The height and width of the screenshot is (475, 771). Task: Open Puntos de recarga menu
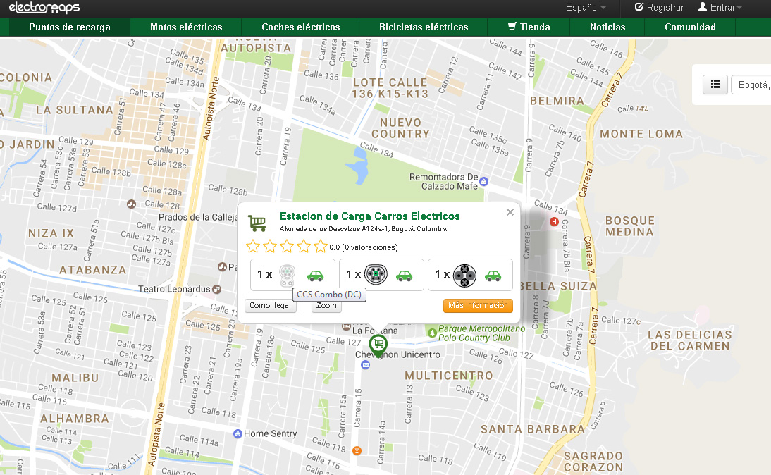[x=70, y=27]
